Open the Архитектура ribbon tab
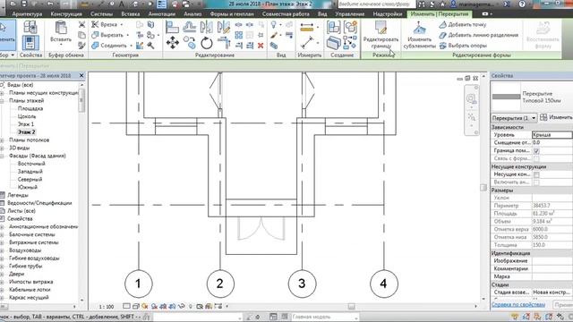 point(27,14)
